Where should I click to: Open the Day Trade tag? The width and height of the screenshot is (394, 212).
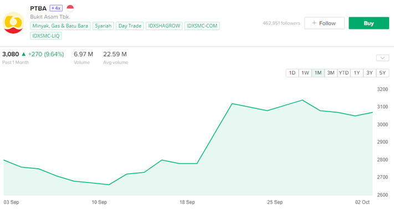click(x=130, y=26)
